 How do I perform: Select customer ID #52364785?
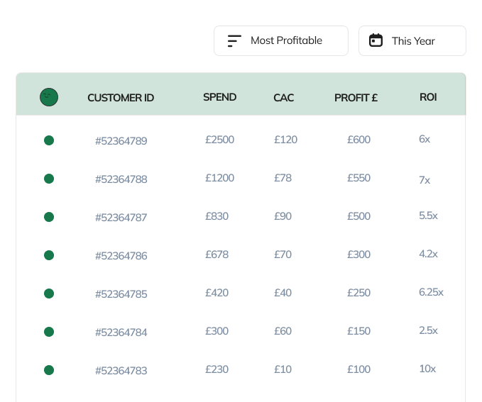click(121, 294)
